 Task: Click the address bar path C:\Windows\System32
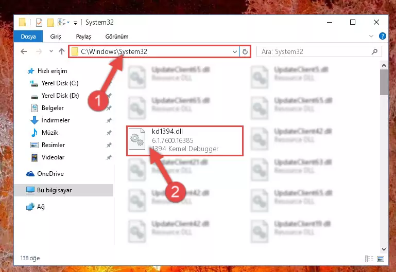click(114, 51)
